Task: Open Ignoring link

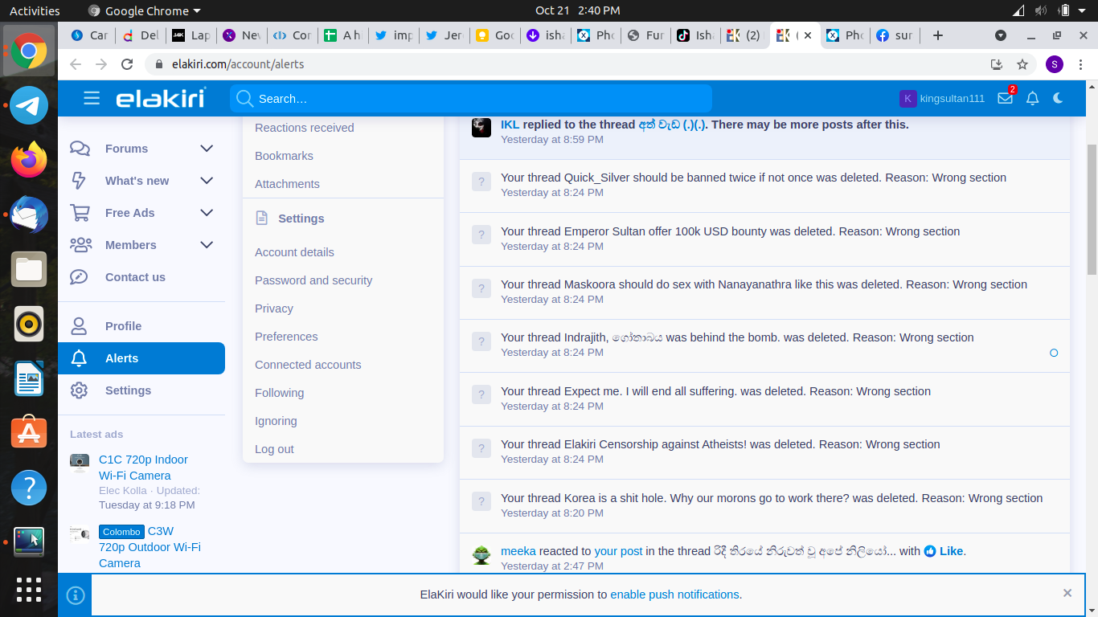Action: [x=276, y=421]
